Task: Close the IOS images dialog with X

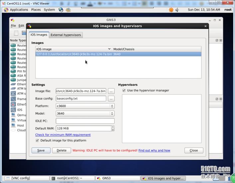Action: tap(205, 26)
